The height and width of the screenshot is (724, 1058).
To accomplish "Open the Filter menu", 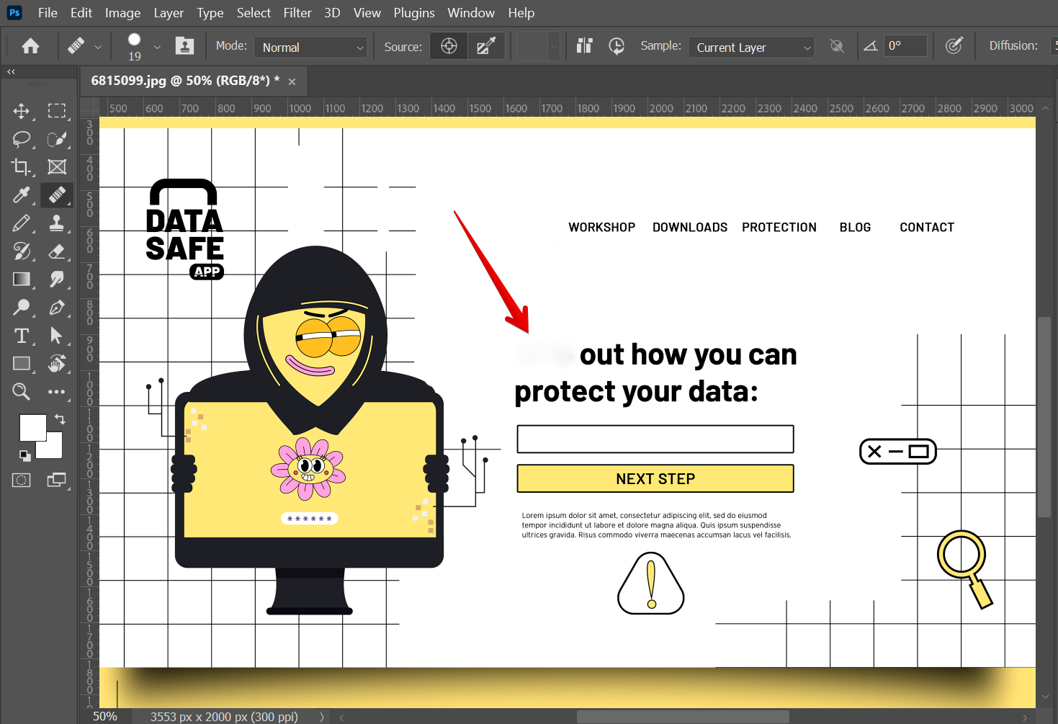I will [297, 13].
